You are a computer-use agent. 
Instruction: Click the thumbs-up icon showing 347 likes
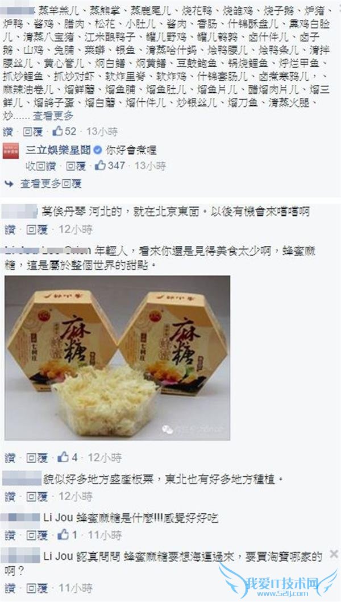(x=101, y=166)
